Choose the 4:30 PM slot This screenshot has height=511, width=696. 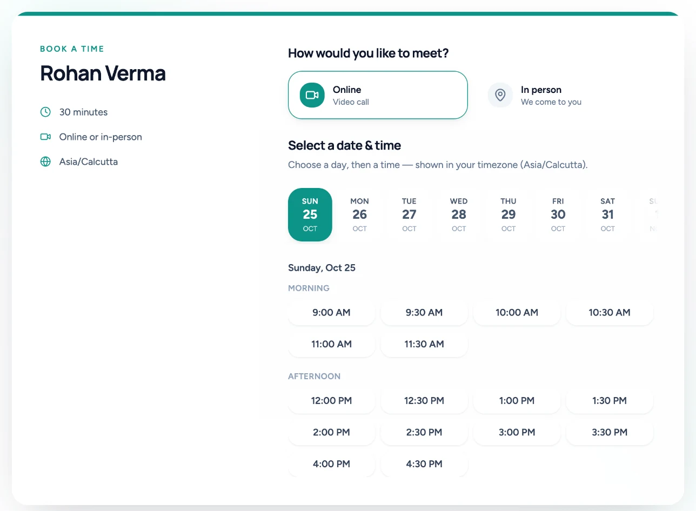pyautogui.click(x=424, y=464)
